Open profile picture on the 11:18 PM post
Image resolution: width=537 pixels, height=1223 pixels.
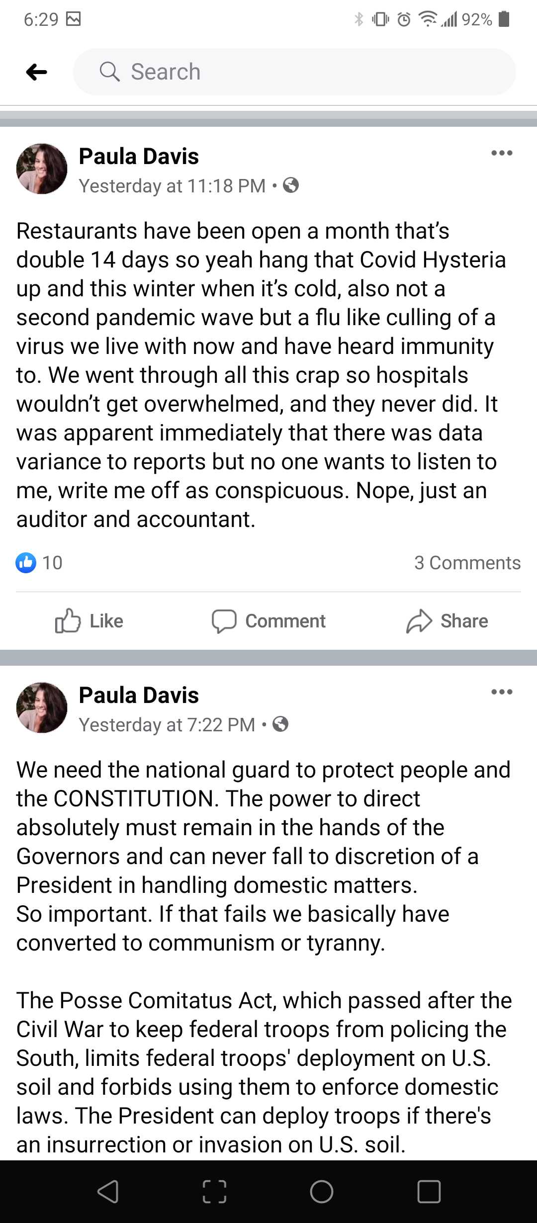[42, 169]
